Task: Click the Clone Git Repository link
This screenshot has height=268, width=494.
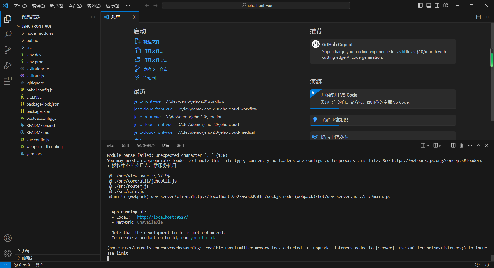Action: 152,69
